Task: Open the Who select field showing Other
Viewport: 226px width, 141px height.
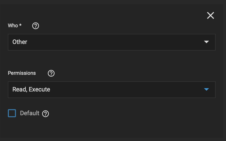Action: click(112, 42)
